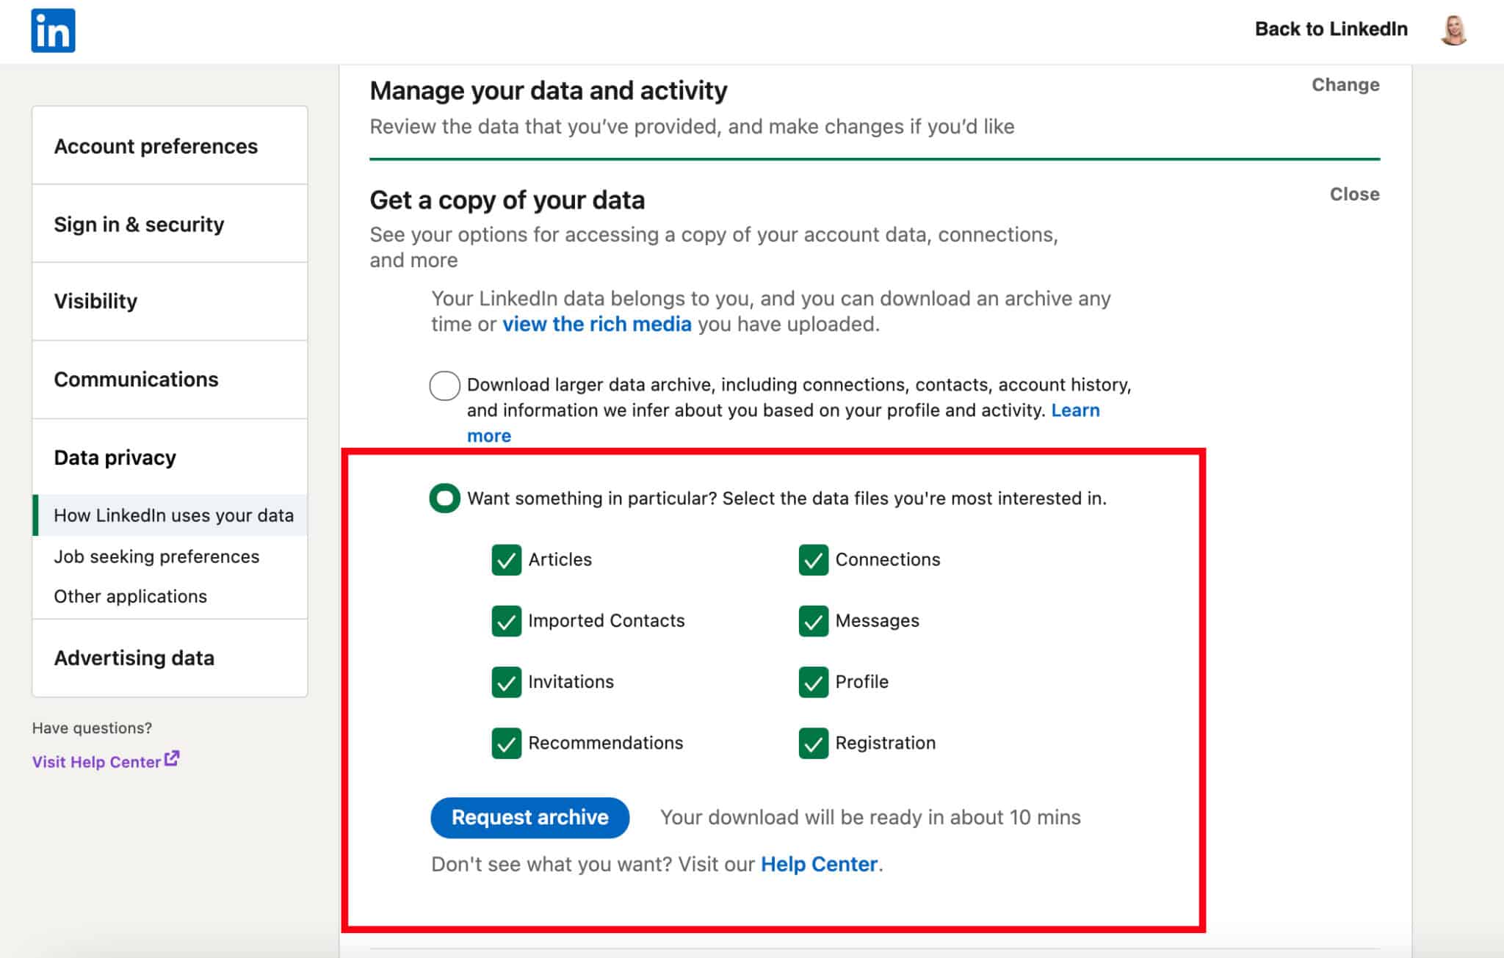This screenshot has height=958, width=1504.
Task: Select the larger data archive radio button
Action: (x=444, y=385)
